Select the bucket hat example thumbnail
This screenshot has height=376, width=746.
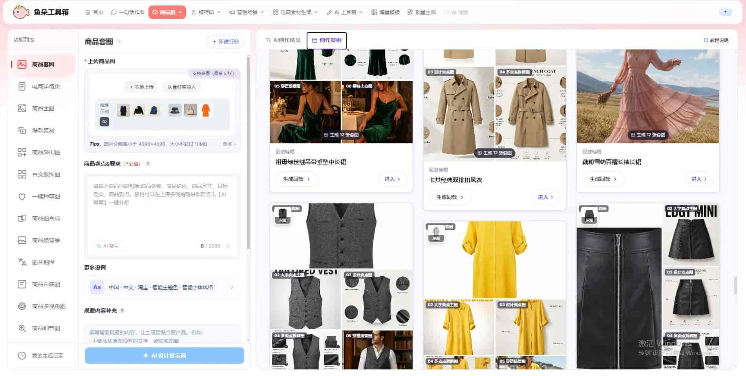pos(175,111)
